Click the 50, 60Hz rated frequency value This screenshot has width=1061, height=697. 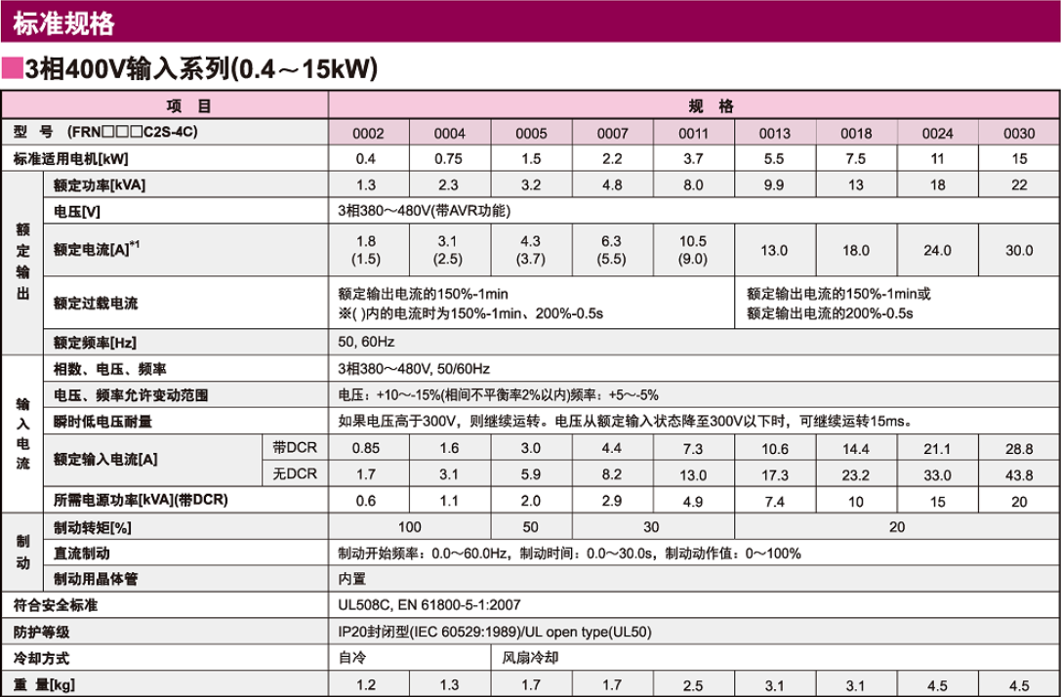(x=367, y=343)
